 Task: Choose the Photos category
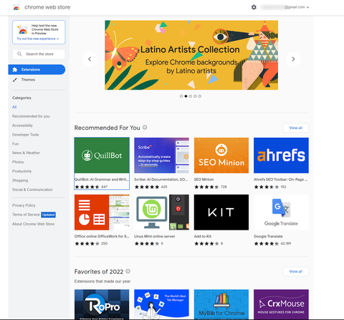click(18, 162)
